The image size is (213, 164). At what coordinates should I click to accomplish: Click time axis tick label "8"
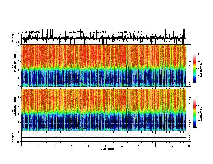[x=155, y=146]
